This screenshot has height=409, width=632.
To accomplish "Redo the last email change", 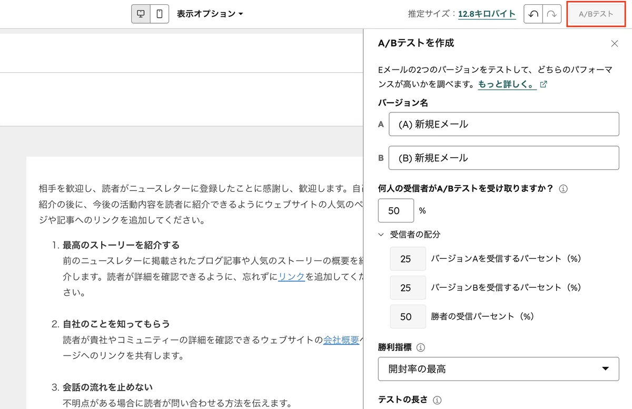I will click(550, 14).
